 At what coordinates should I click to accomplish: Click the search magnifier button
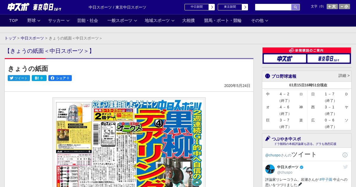coord(295,7)
